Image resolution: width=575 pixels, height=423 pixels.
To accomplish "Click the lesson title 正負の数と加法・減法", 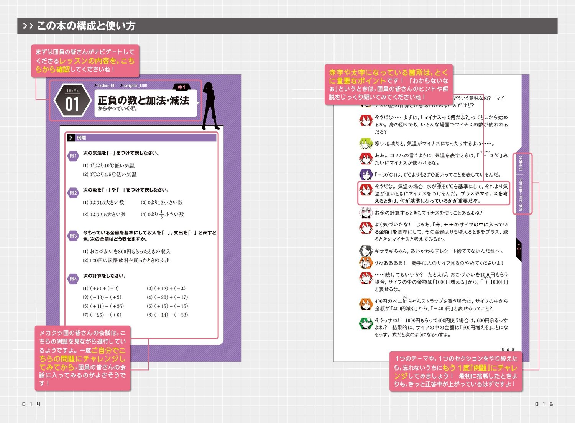I will click(x=143, y=100).
